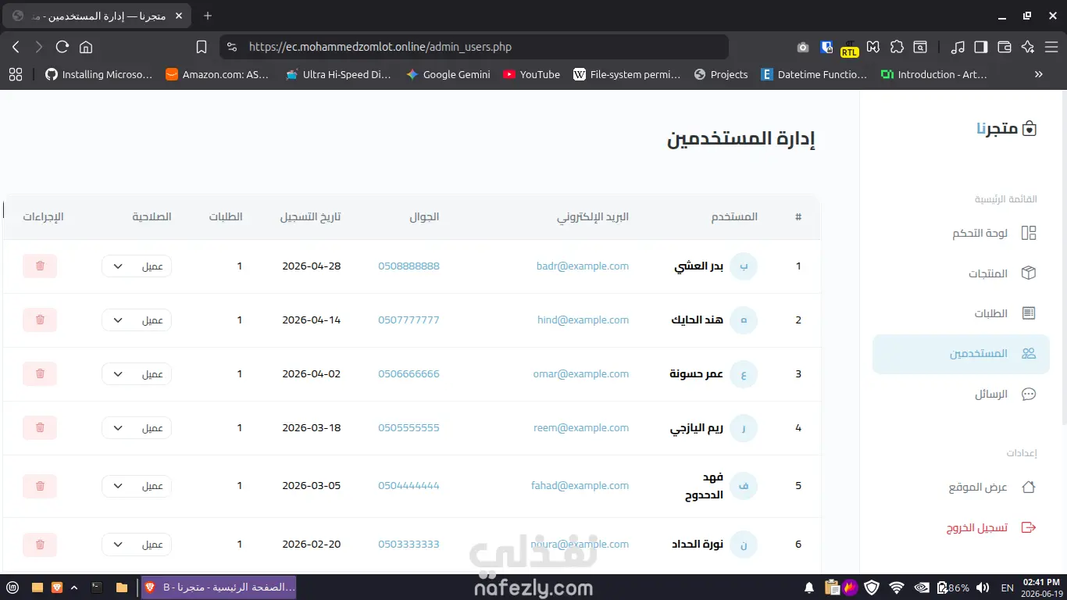Screen dimensions: 1067x600
Task: Open role dropdown for badr@example.com
Action: click(137, 266)
